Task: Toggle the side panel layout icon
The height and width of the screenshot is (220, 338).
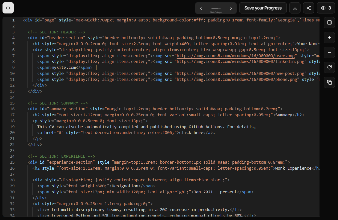Action: point(329,22)
